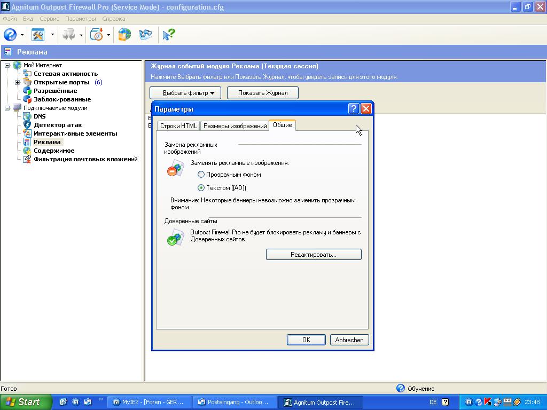Click the dialog's question-mark help button

[x=354, y=109]
